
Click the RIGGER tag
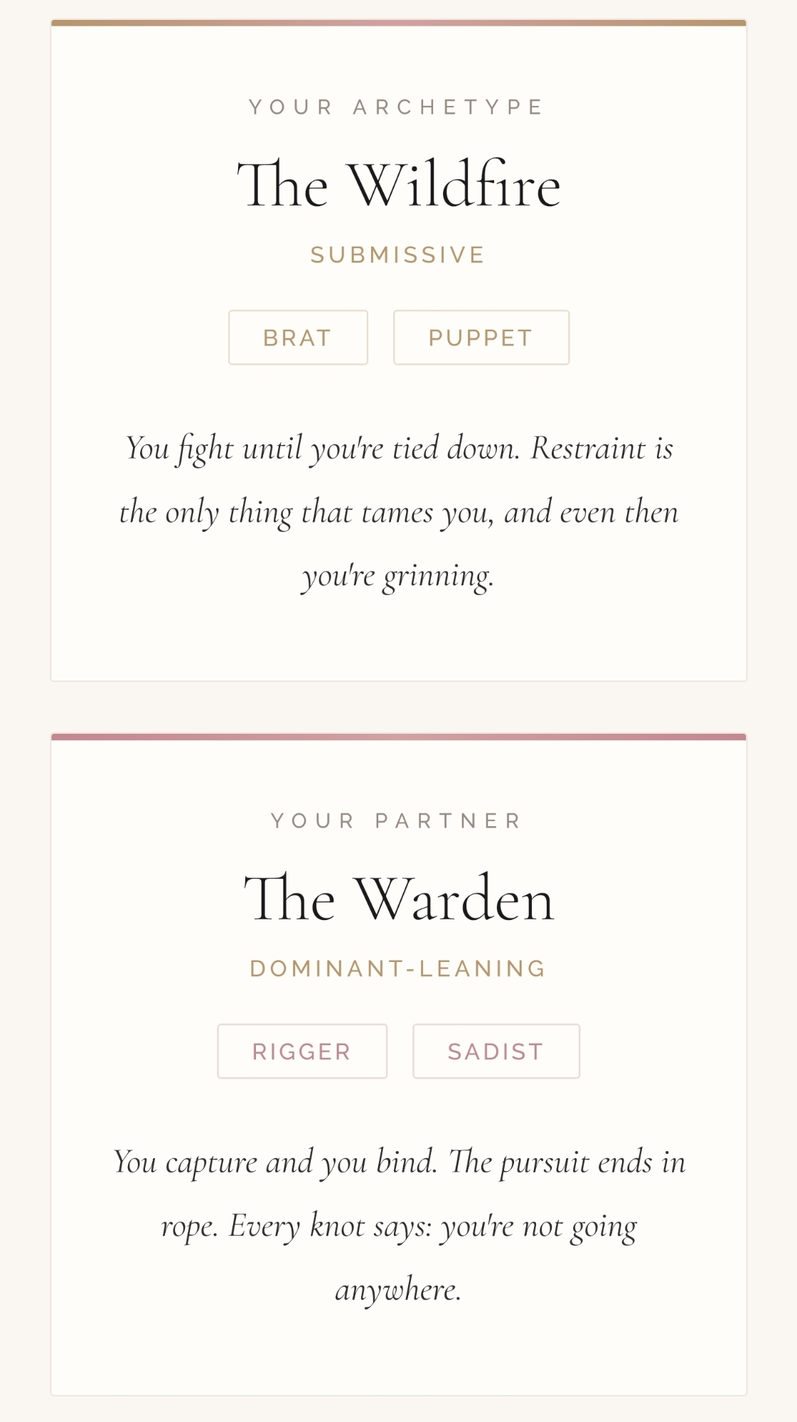pyautogui.click(x=302, y=1052)
